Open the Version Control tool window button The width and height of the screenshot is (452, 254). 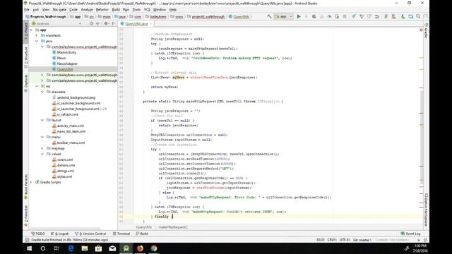click(x=90, y=234)
